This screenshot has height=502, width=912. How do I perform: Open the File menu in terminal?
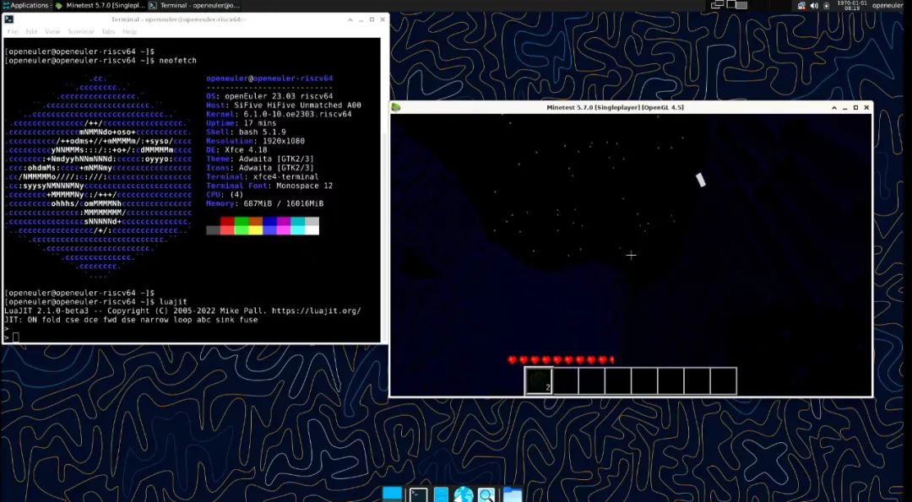[x=12, y=31]
